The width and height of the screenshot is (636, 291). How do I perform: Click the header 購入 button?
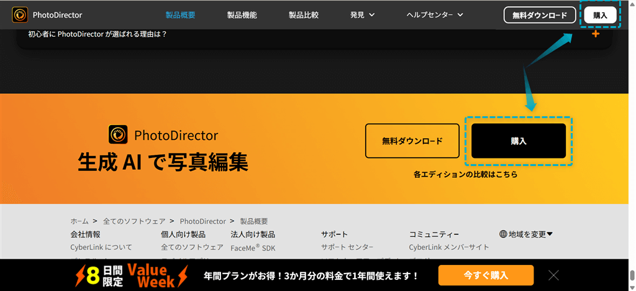tap(601, 16)
